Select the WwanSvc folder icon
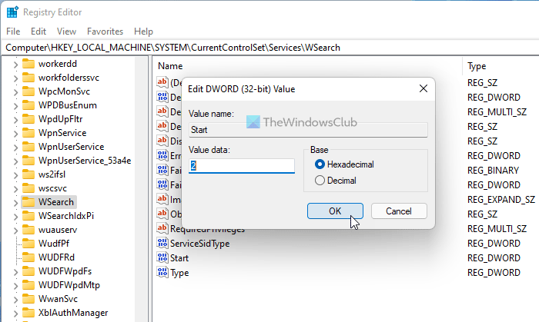Image resolution: width=539 pixels, height=322 pixels. tap(28, 299)
